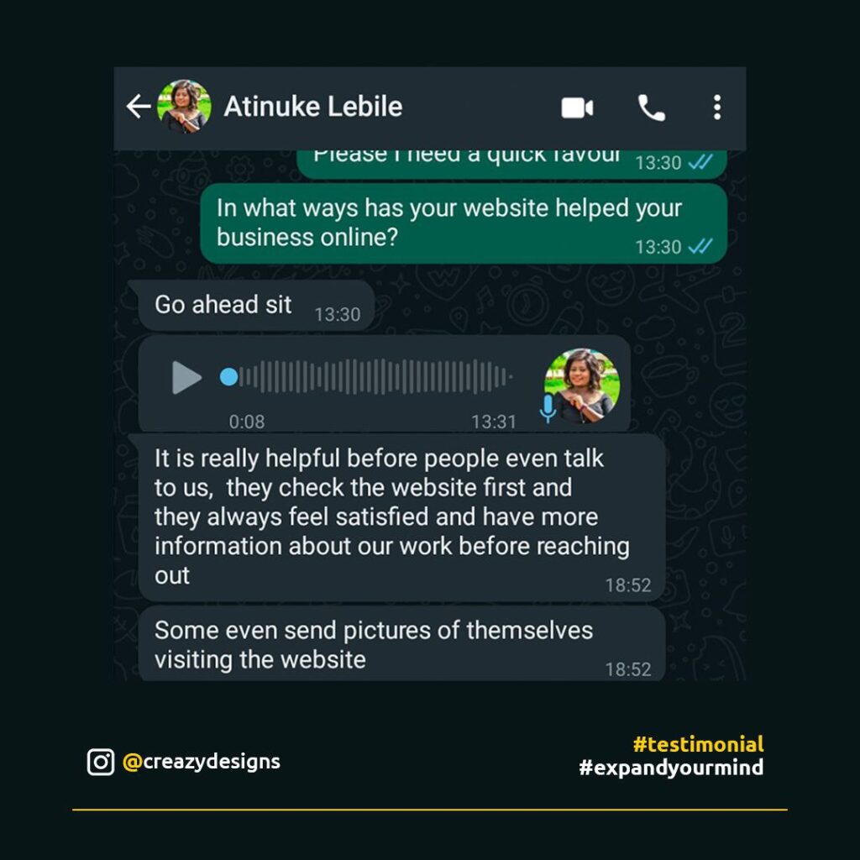Screen dimensions: 860x860
Task: Start a video call with Atinuke Lebile
Action: 577,107
